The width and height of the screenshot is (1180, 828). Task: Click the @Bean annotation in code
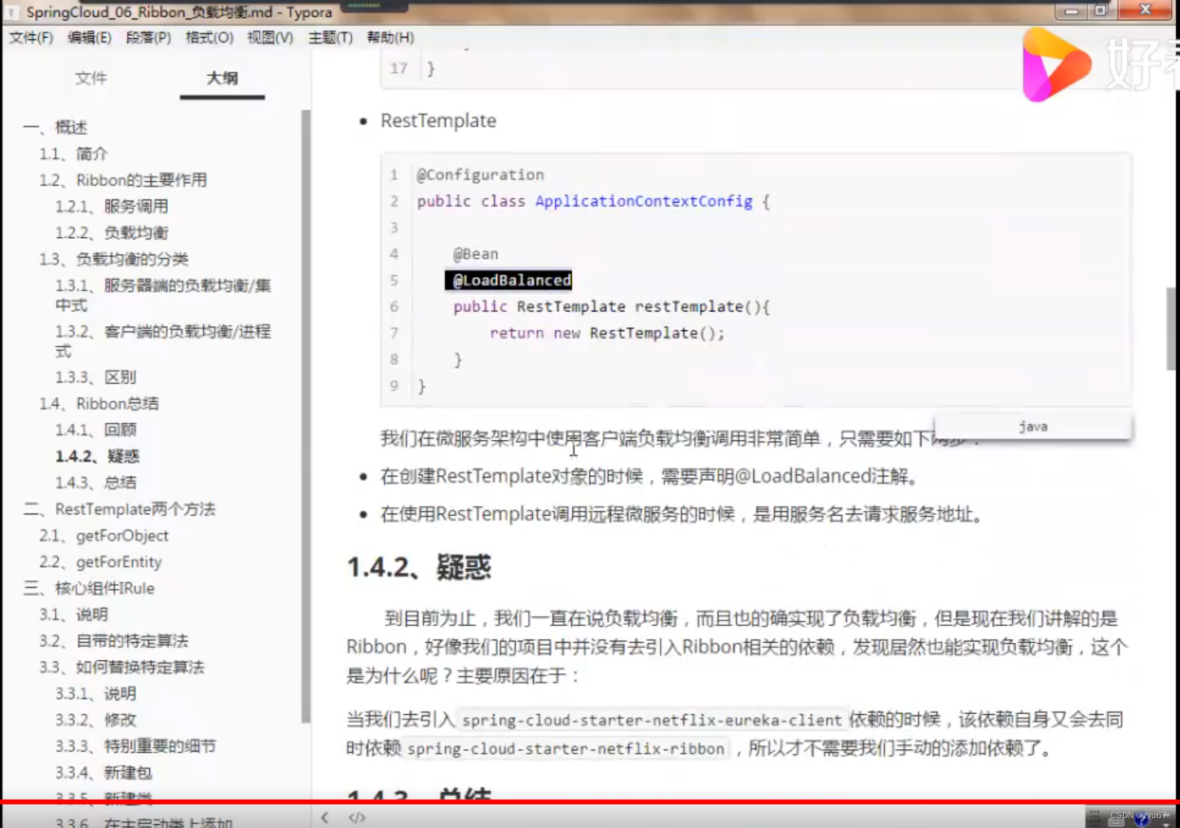coord(476,254)
